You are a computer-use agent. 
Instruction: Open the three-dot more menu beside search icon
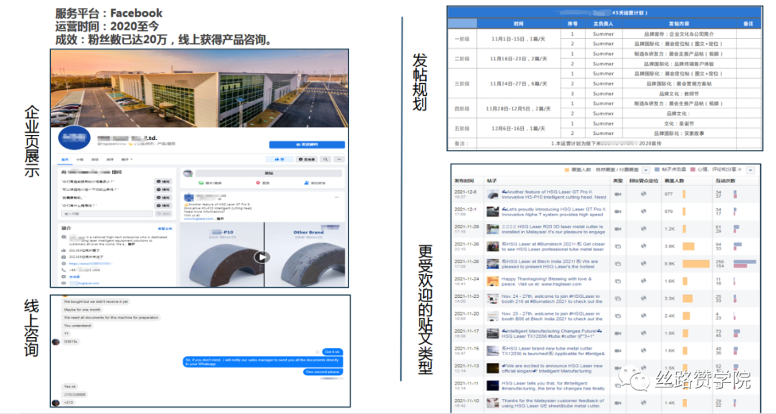(339, 159)
